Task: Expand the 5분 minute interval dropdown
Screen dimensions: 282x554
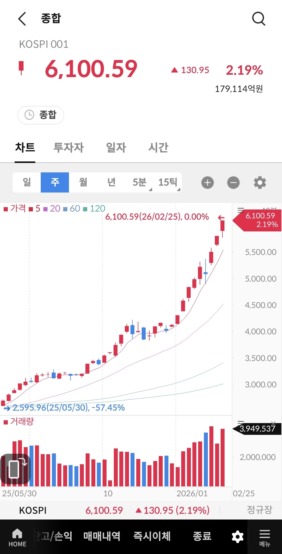Action: [139, 182]
